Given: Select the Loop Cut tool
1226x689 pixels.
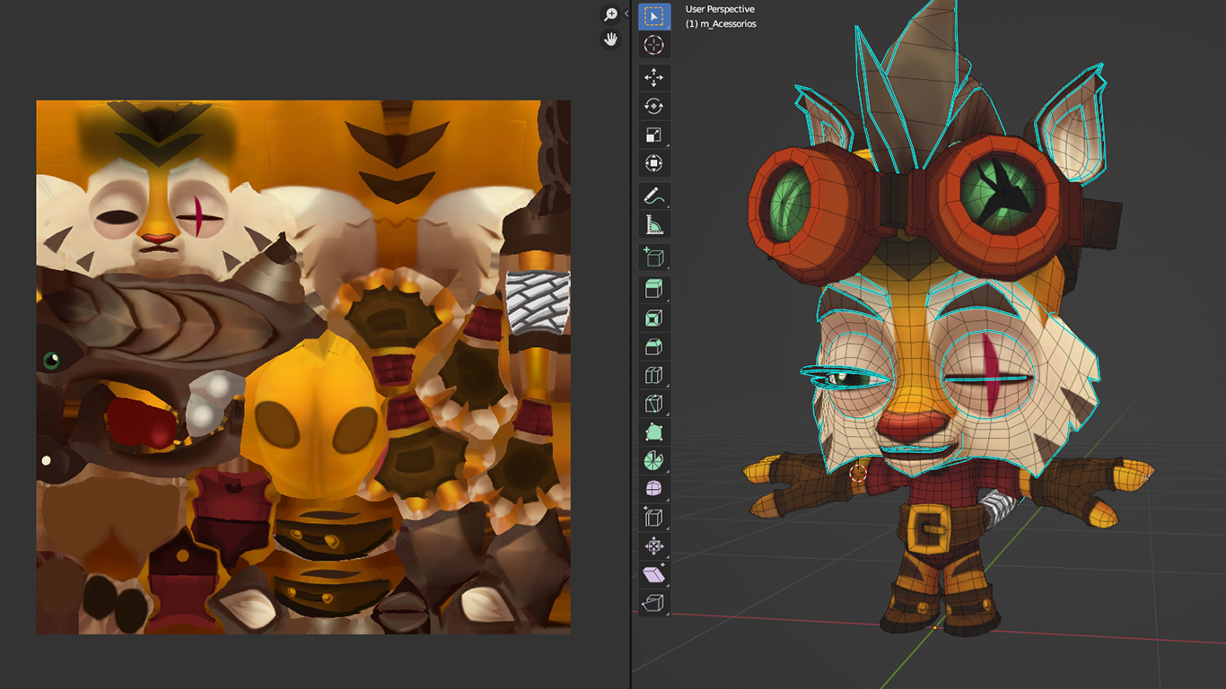Looking at the screenshot, I should (x=653, y=376).
